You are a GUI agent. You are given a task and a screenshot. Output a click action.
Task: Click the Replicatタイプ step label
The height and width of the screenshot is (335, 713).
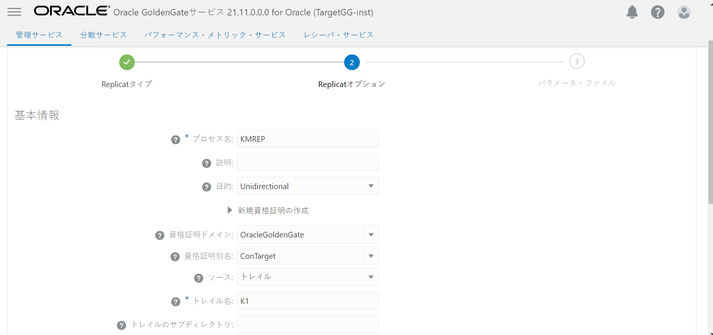(127, 84)
